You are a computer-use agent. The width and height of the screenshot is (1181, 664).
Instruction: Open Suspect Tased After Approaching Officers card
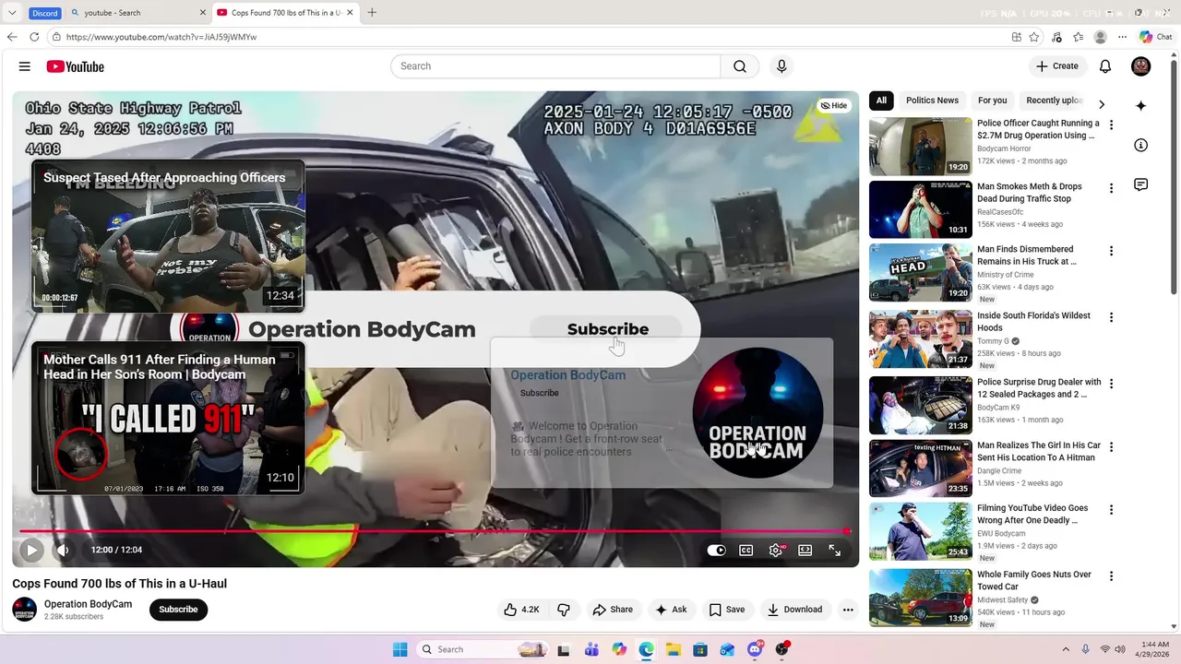point(168,237)
